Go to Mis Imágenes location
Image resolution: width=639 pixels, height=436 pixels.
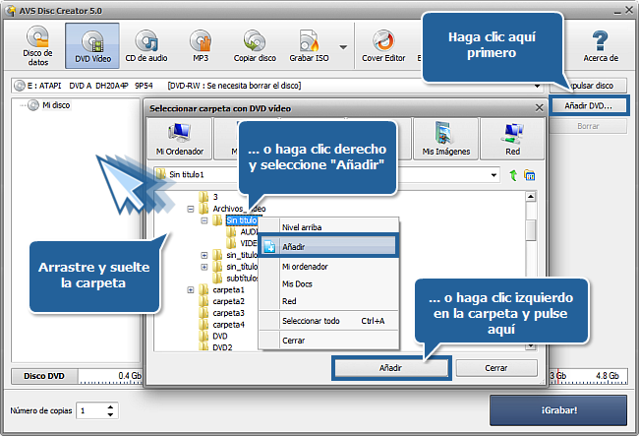click(x=446, y=139)
